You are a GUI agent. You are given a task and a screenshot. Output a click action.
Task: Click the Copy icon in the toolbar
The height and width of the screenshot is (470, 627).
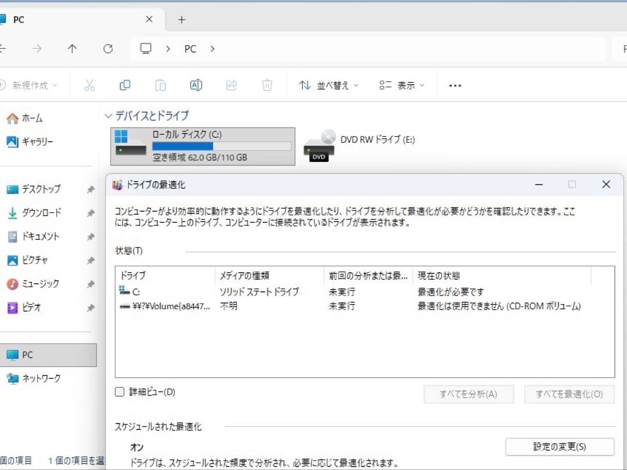coord(124,85)
